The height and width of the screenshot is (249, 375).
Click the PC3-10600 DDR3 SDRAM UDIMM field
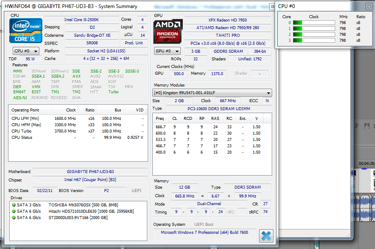pos(219,109)
